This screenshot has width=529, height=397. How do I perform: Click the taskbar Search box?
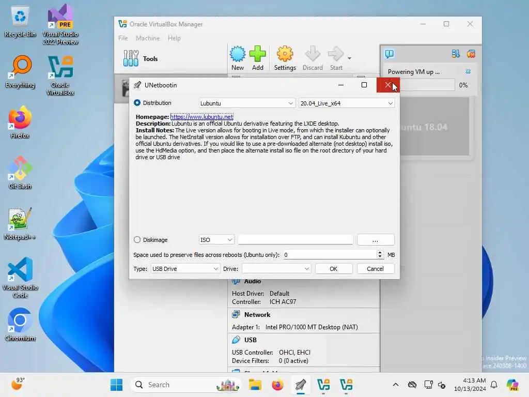186,385
